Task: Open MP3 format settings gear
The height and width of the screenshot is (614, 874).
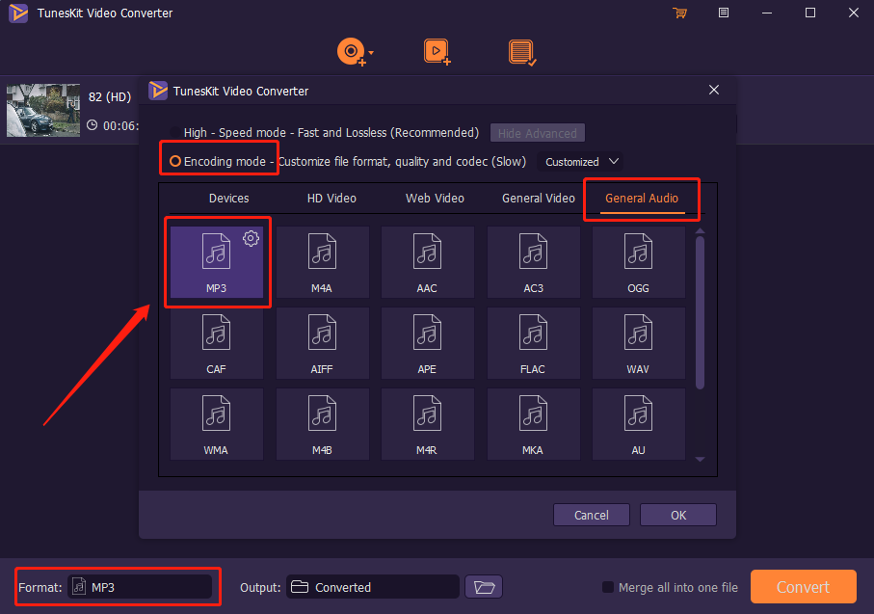Action: (251, 239)
